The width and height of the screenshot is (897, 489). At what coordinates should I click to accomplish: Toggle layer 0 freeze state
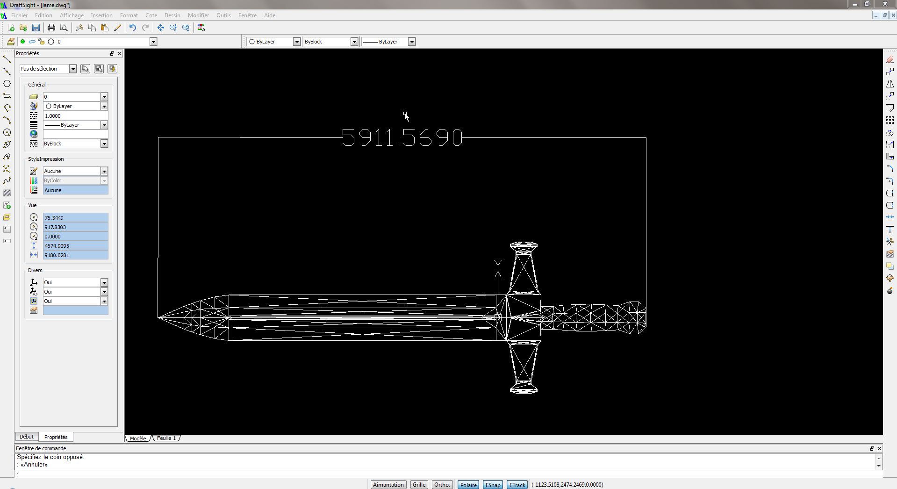point(32,42)
